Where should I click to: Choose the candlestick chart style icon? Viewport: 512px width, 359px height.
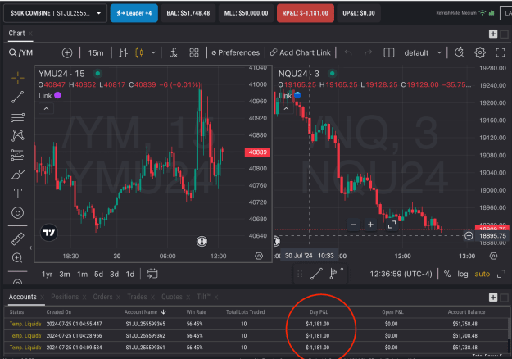click(x=139, y=52)
